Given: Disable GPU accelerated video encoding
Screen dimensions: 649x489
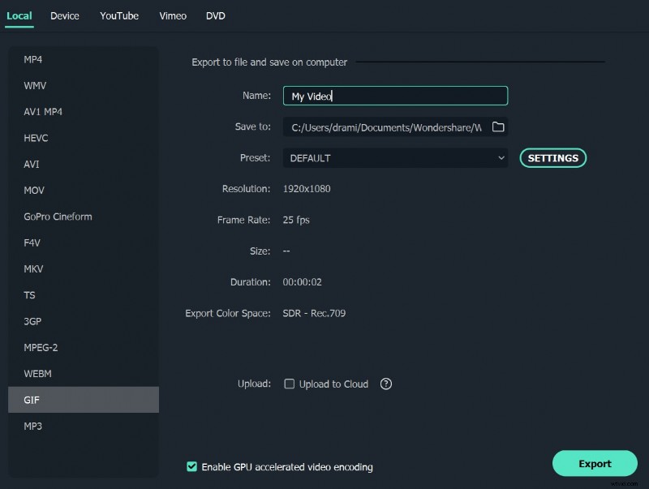Looking at the screenshot, I should point(191,467).
